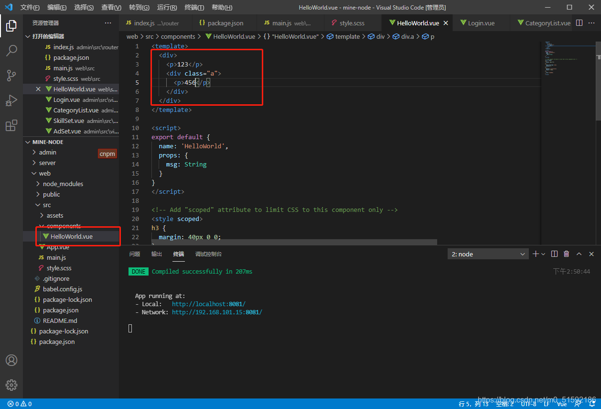Expand the admin folder
The width and height of the screenshot is (601, 409).
47,152
